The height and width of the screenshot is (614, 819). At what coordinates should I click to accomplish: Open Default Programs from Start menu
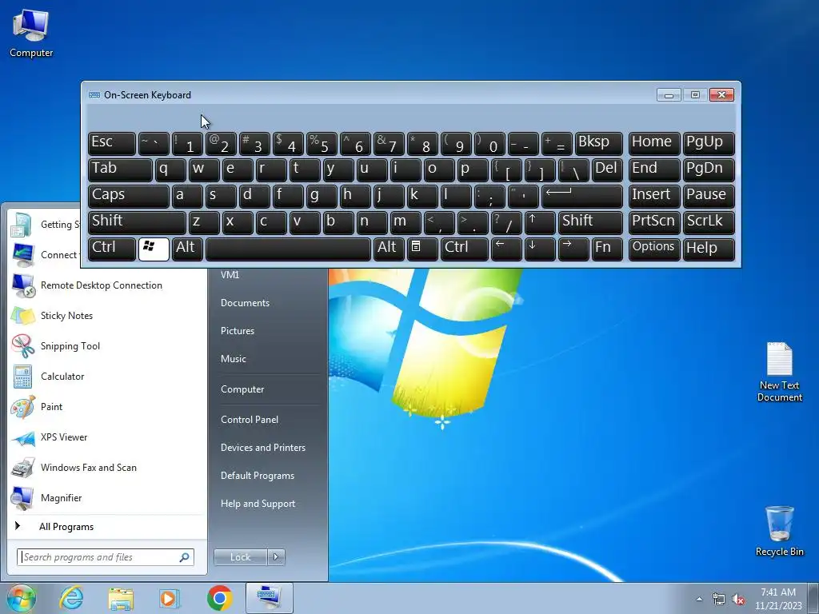268,476
